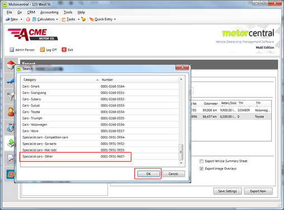Expand the New dropdown arrow
The height and width of the screenshot is (210, 284).
[21, 19]
